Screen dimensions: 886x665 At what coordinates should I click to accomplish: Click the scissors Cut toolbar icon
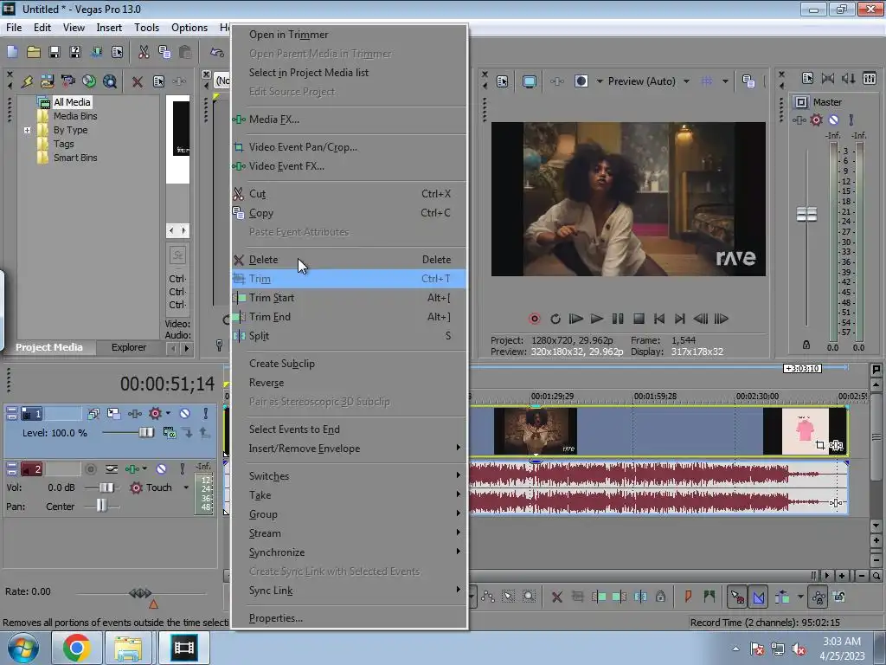pyautogui.click(x=144, y=52)
